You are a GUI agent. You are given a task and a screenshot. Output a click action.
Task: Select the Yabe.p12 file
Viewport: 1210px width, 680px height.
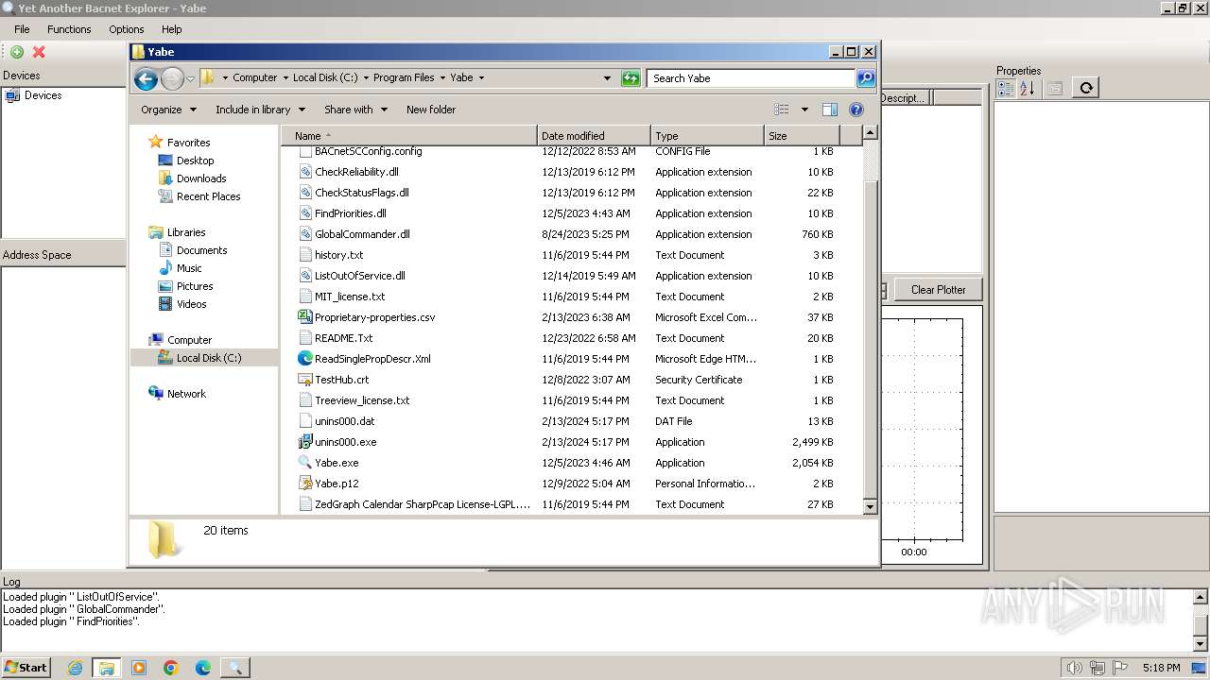pyautogui.click(x=337, y=484)
